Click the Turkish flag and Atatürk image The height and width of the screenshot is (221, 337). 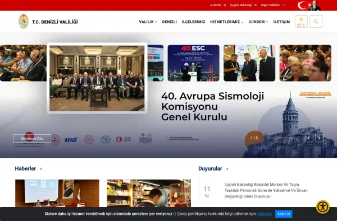[x=309, y=6]
